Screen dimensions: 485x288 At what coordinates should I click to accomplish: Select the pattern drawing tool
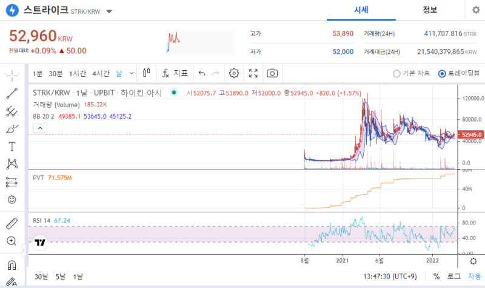coord(12,164)
